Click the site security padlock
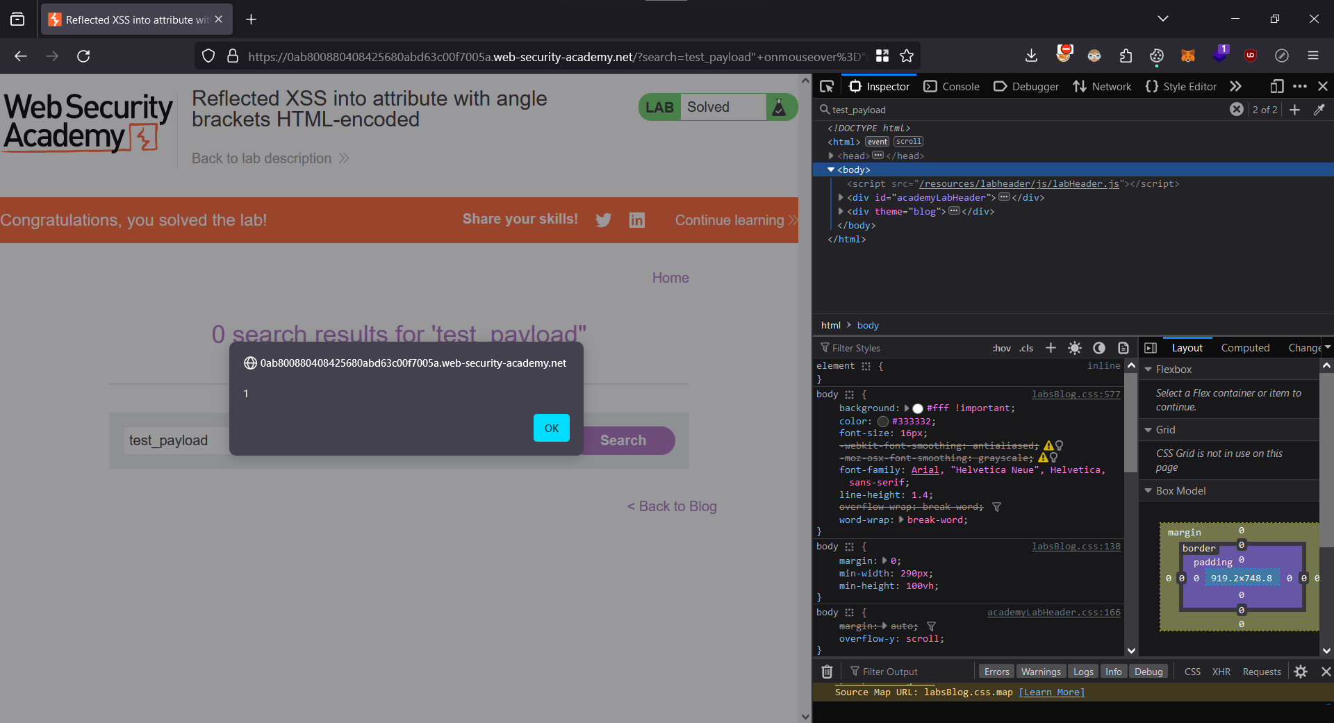 click(233, 56)
